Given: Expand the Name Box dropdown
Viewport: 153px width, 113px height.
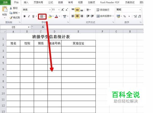Looking at the screenshot, I should (x=29, y=27).
